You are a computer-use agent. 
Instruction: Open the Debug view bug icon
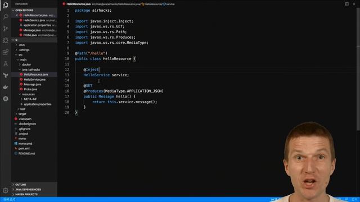[x=6, y=40]
